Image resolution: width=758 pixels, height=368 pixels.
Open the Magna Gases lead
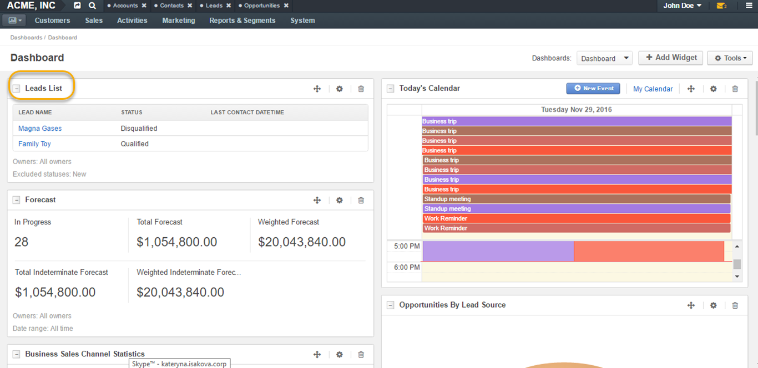coord(40,129)
